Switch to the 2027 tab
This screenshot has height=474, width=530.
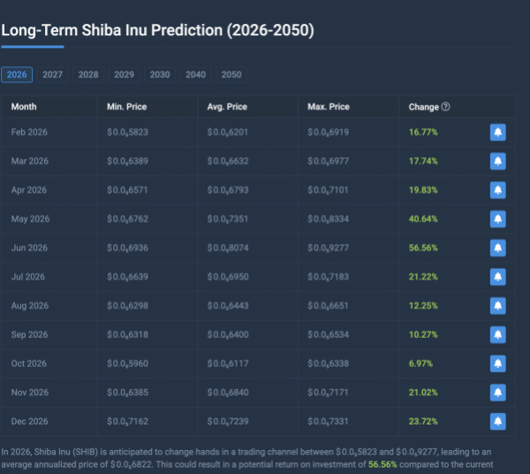(x=53, y=75)
